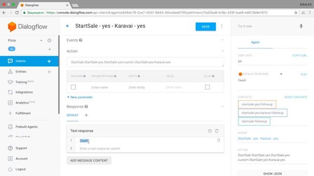314x176 pixels.
Task: Select the language pill under Pizza
Action: pyautogui.click(x=12, y=49)
